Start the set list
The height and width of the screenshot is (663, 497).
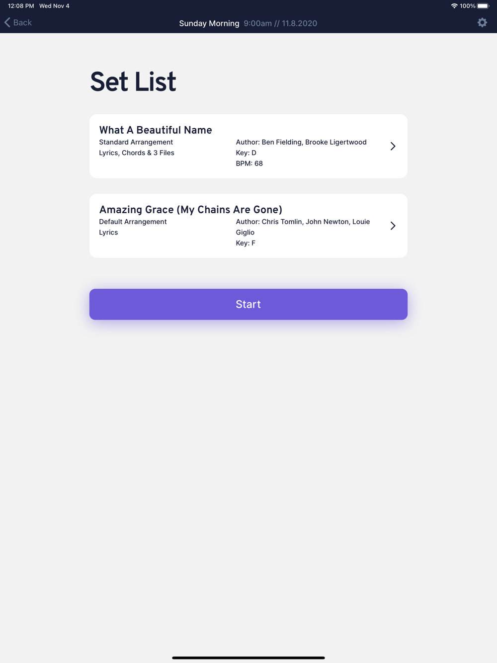point(248,304)
